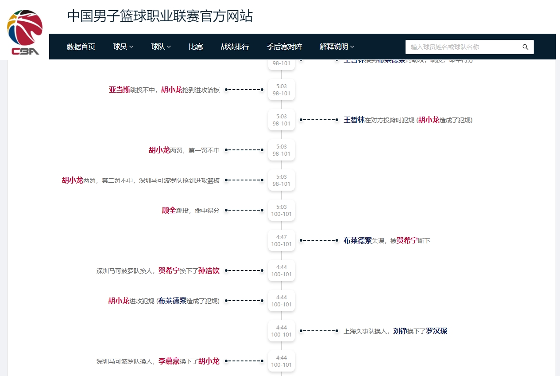Click the 5:03 100-101 score marker

(282, 210)
